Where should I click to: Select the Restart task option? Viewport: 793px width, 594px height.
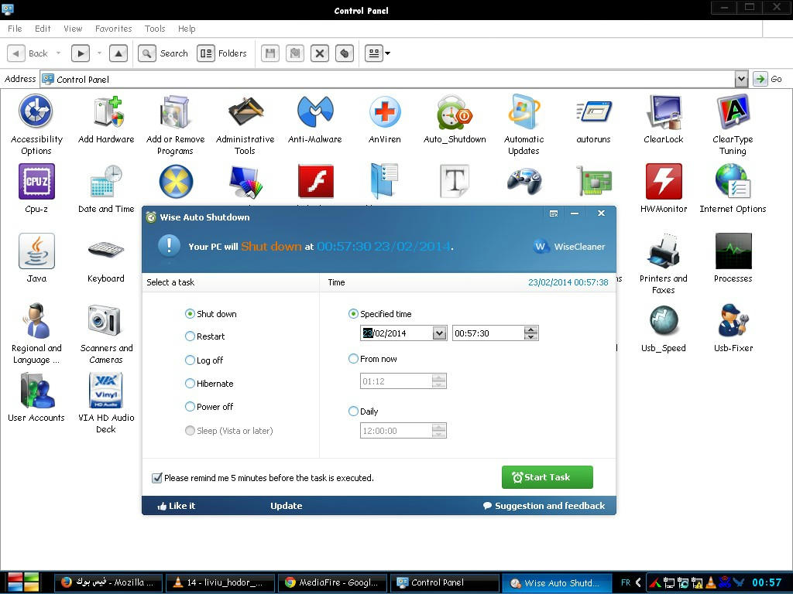(x=190, y=336)
